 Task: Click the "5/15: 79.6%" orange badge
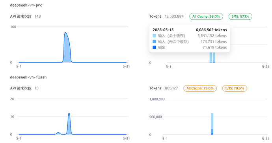(235, 88)
